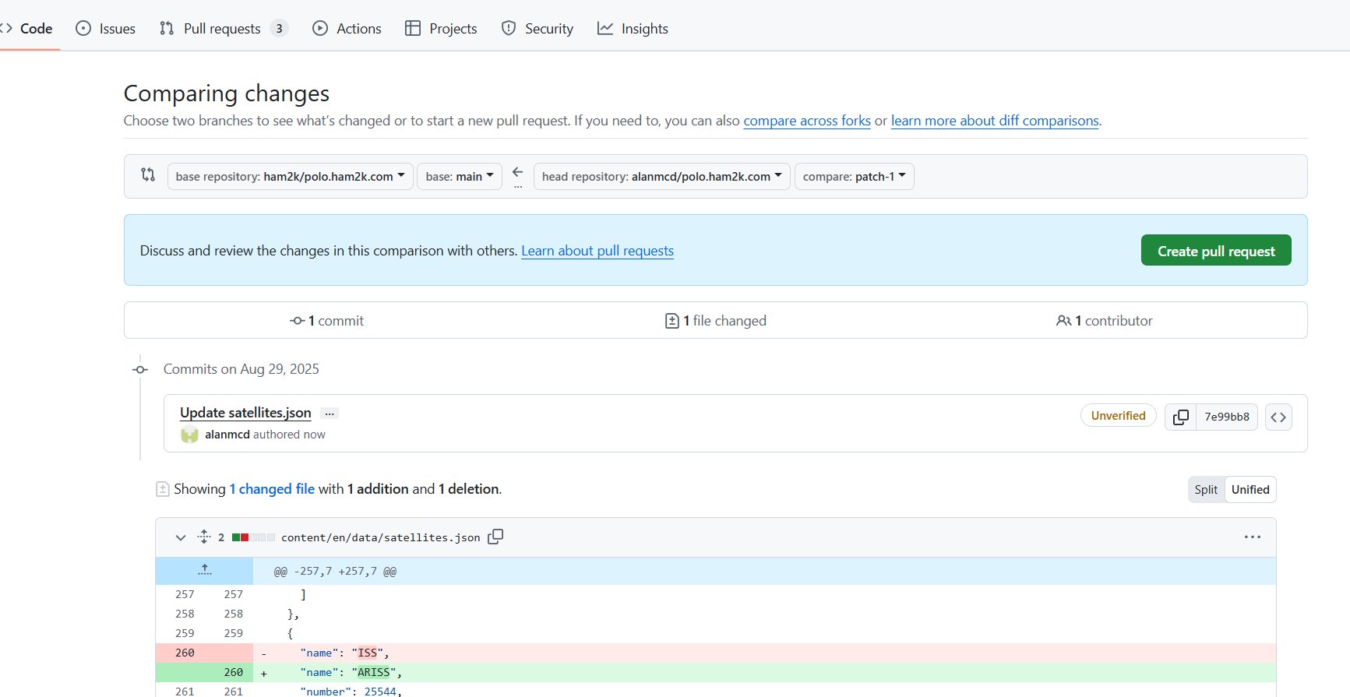Go to the Actions tab
Screen dimensions: 1350x697
[x=347, y=29]
